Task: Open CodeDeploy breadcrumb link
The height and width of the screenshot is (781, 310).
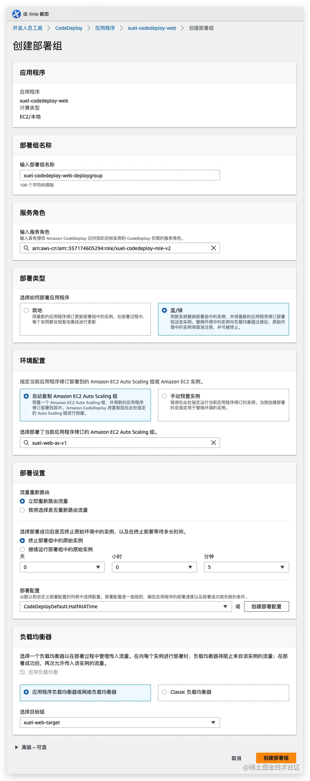Action: [x=69, y=28]
